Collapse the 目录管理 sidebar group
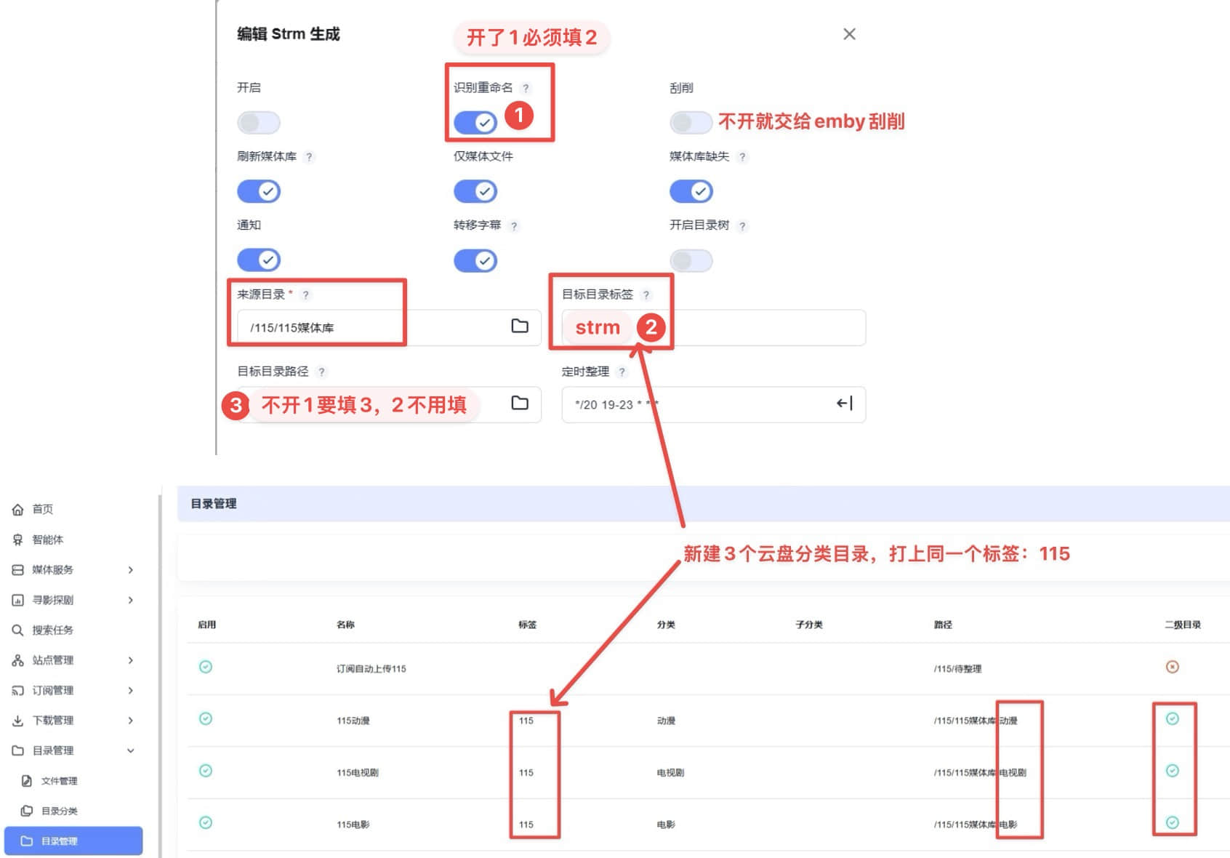The height and width of the screenshot is (858, 1230). tap(73, 750)
